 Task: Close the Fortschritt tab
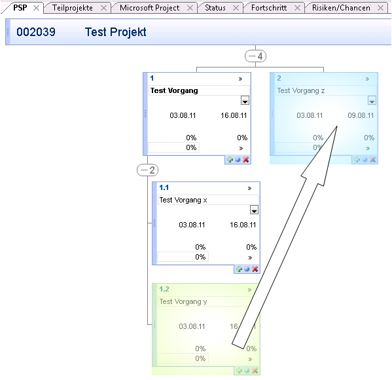297,8
